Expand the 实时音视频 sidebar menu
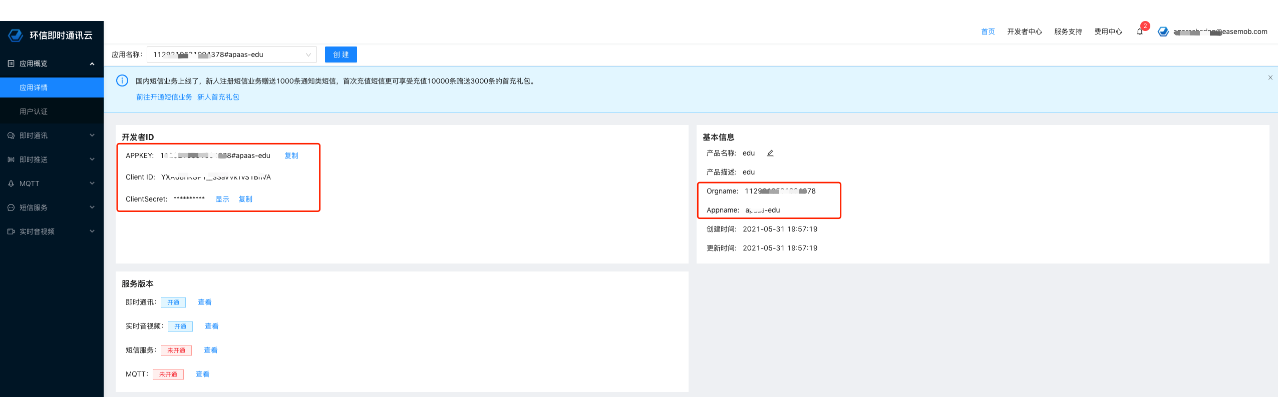Screen dimensions: 1278x397 (92, 231)
